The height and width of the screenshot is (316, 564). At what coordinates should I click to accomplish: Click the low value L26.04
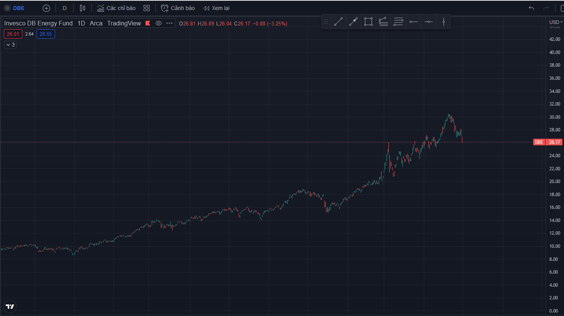coord(224,24)
